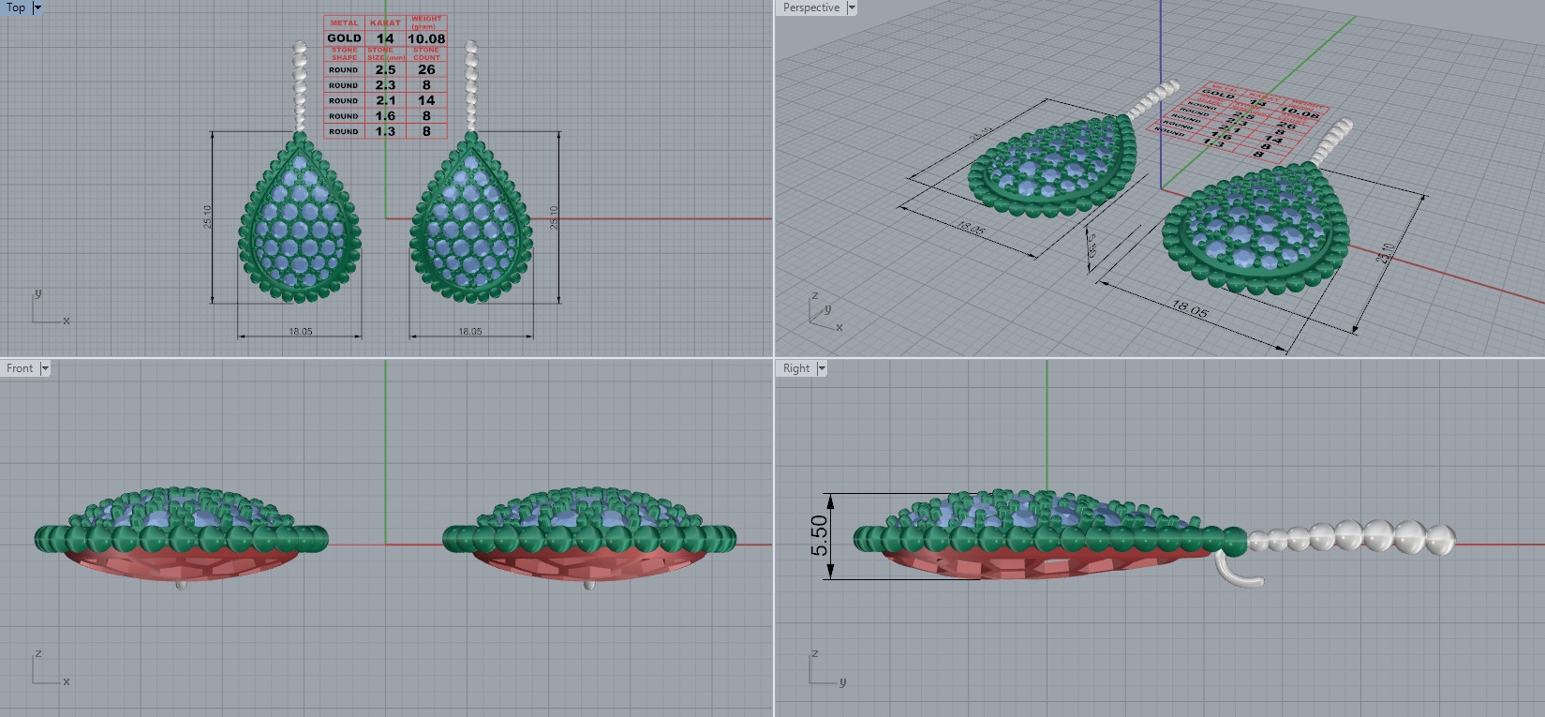1545x717 pixels.
Task: Click the 1.3 stone size value
Action: [x=385, y=131]
